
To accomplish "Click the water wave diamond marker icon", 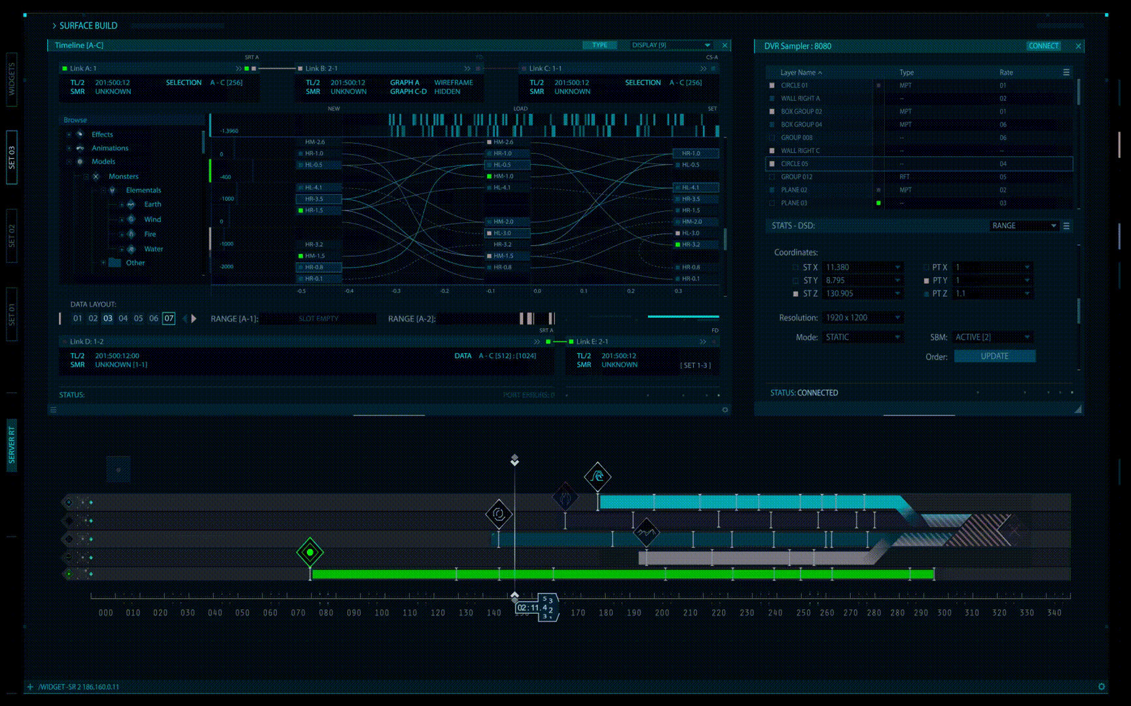I will (x=597, y=477).
